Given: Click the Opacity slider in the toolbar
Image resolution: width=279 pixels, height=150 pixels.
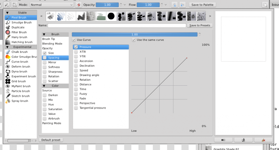Looking at the screenshot, I should 107,5.
